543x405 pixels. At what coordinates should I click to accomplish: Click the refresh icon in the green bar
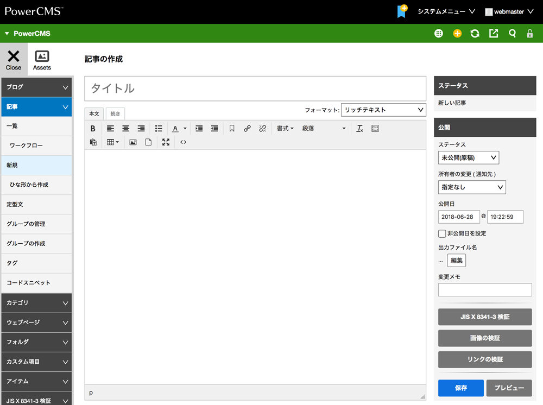click(475, 33)
